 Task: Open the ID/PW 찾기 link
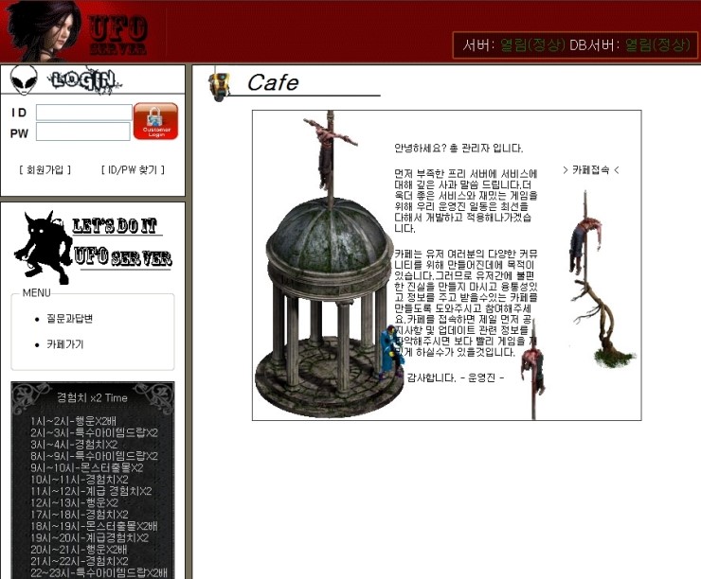[133, 169]
